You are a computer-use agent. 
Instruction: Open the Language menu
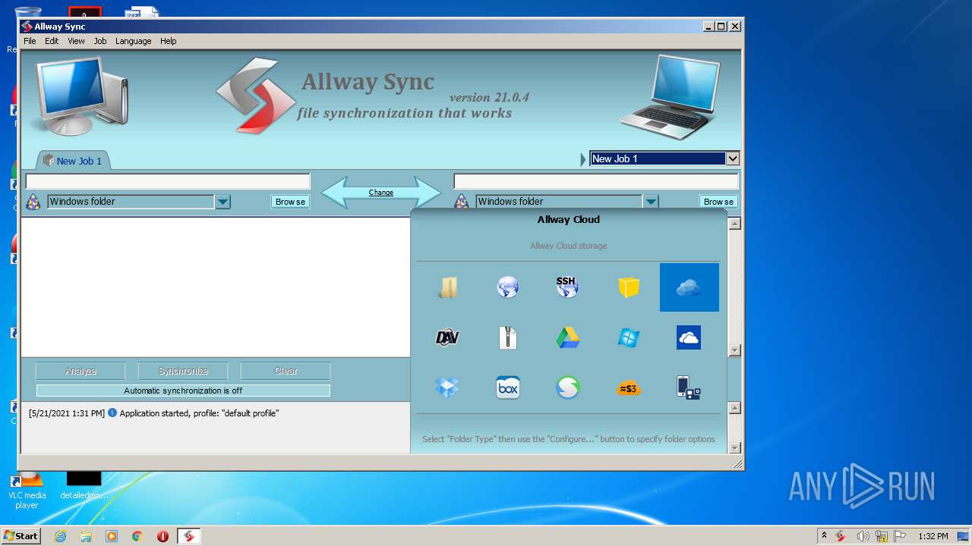[134, 41]
